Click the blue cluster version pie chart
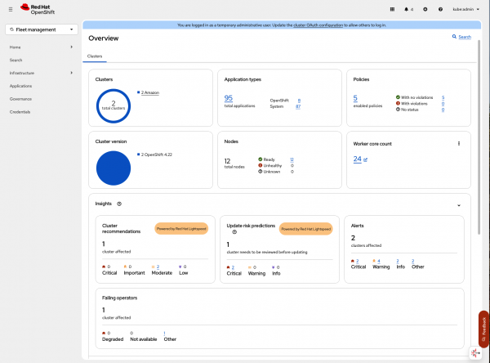The image size is (490, 363). 114,168
